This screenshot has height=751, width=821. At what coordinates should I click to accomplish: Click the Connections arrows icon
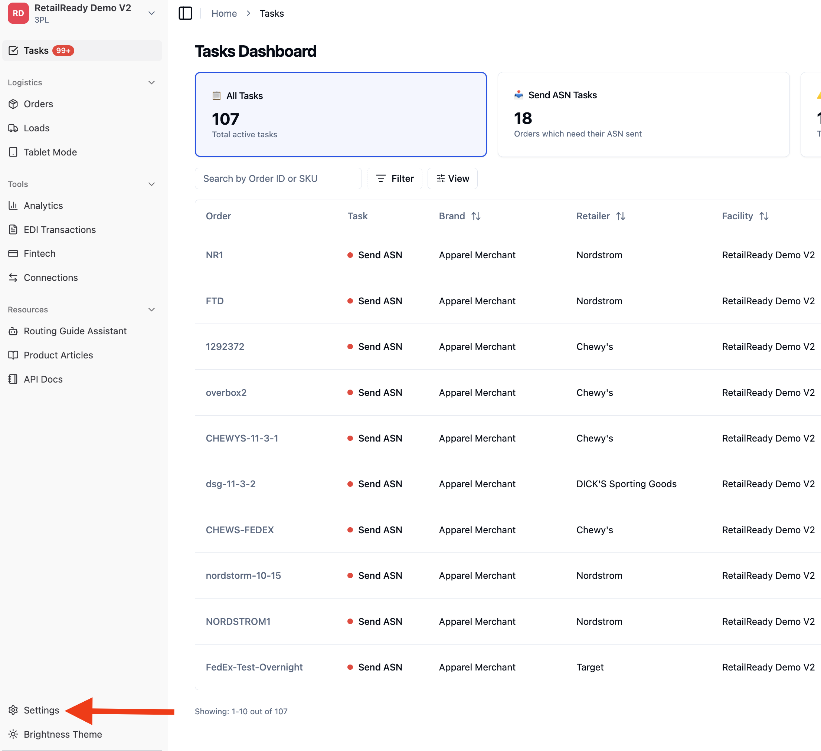point(13,277)
